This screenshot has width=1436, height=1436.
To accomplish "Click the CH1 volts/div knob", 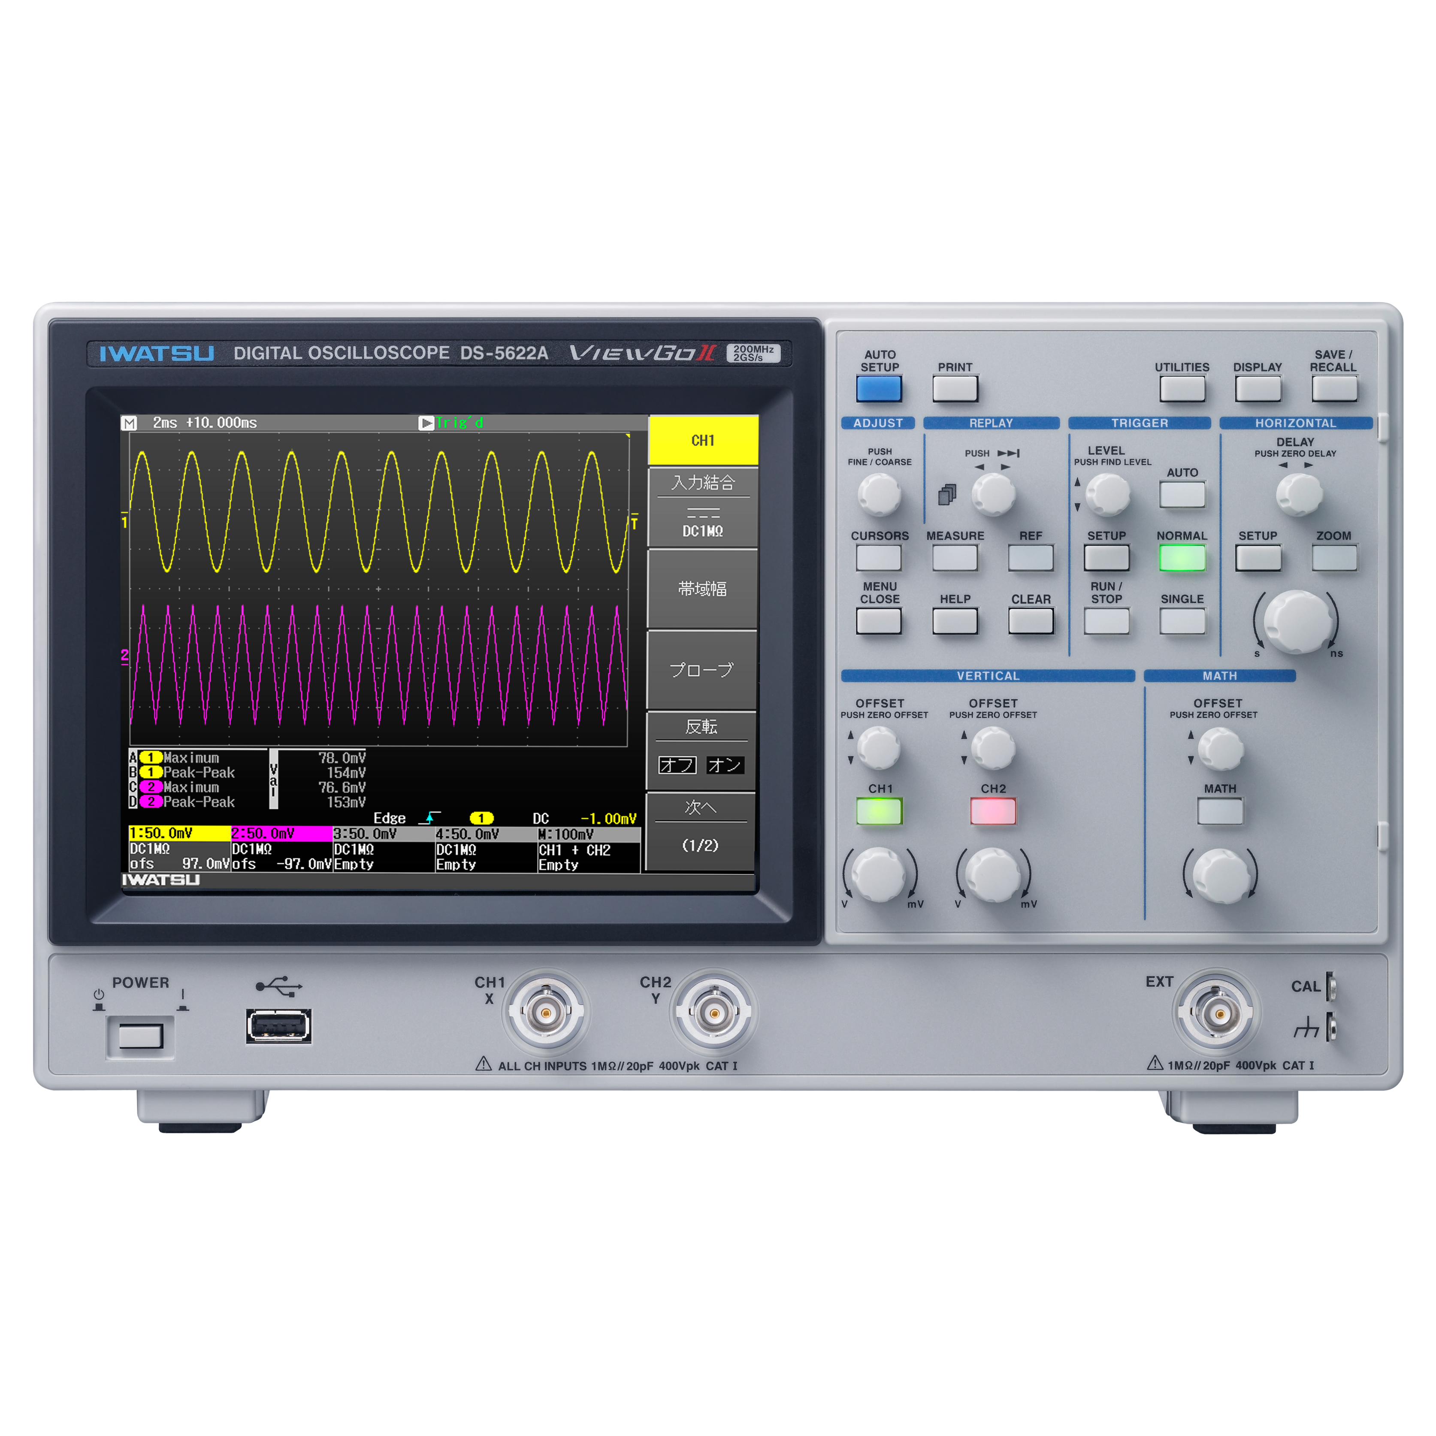I will pos(879,875).
